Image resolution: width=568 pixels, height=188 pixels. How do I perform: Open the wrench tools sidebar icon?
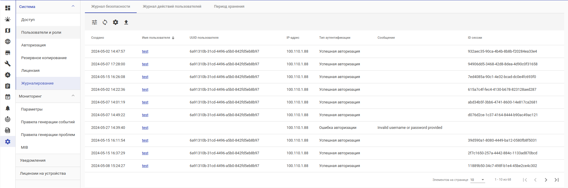coord(8,64)
